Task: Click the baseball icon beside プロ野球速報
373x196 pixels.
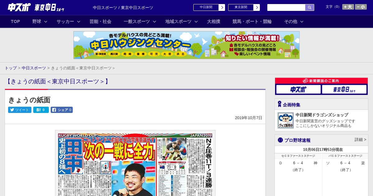Action: click(x=280, y=140)
